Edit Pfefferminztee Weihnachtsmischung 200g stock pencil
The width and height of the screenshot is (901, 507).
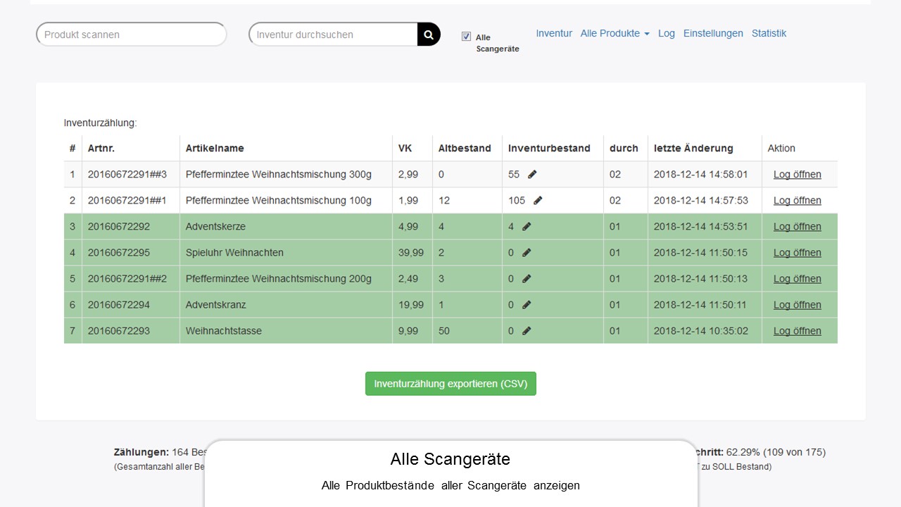point(527,279)
